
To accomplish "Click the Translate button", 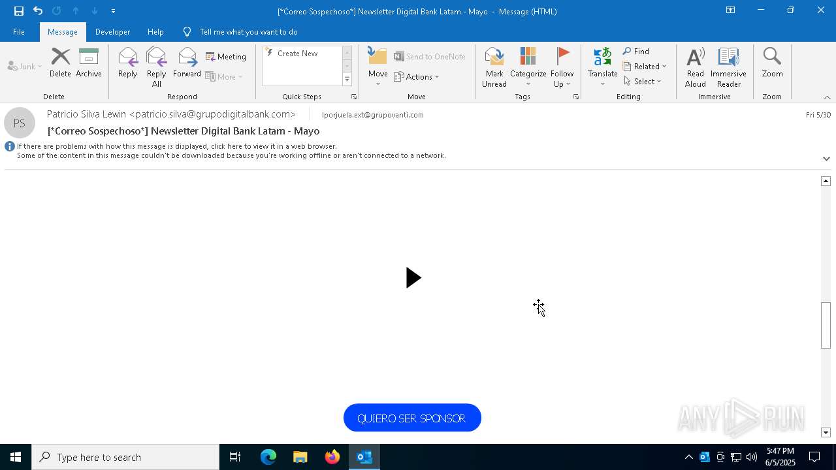I will coord(602,67).
